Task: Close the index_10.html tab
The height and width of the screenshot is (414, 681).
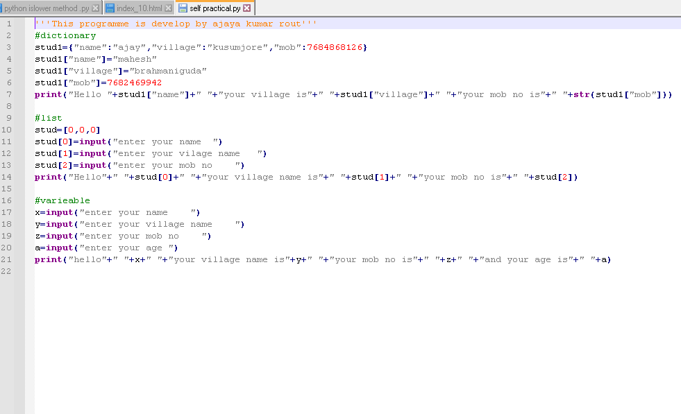Action: pos(168,8)
